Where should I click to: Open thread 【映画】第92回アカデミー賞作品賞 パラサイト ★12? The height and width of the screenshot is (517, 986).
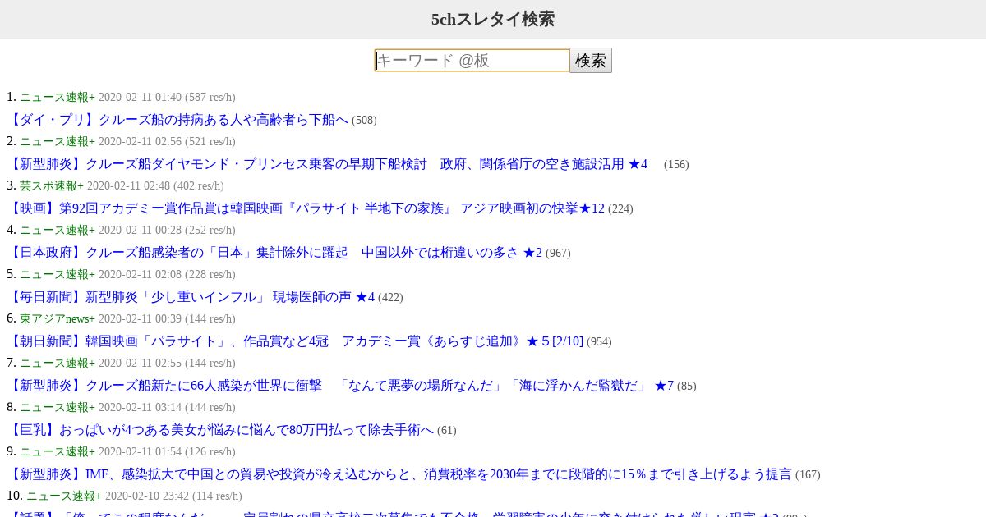(306, 208)
